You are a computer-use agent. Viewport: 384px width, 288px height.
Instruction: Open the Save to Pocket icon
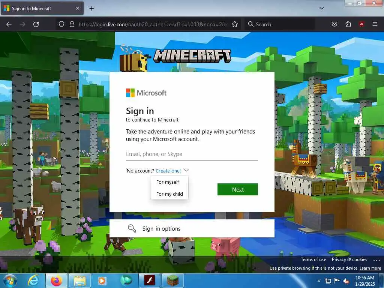pyautogui.click(x=334, y=24)
